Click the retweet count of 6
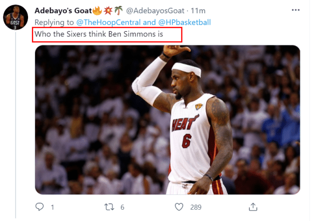This screenshot has height=221, width=316. coord(122,207)
